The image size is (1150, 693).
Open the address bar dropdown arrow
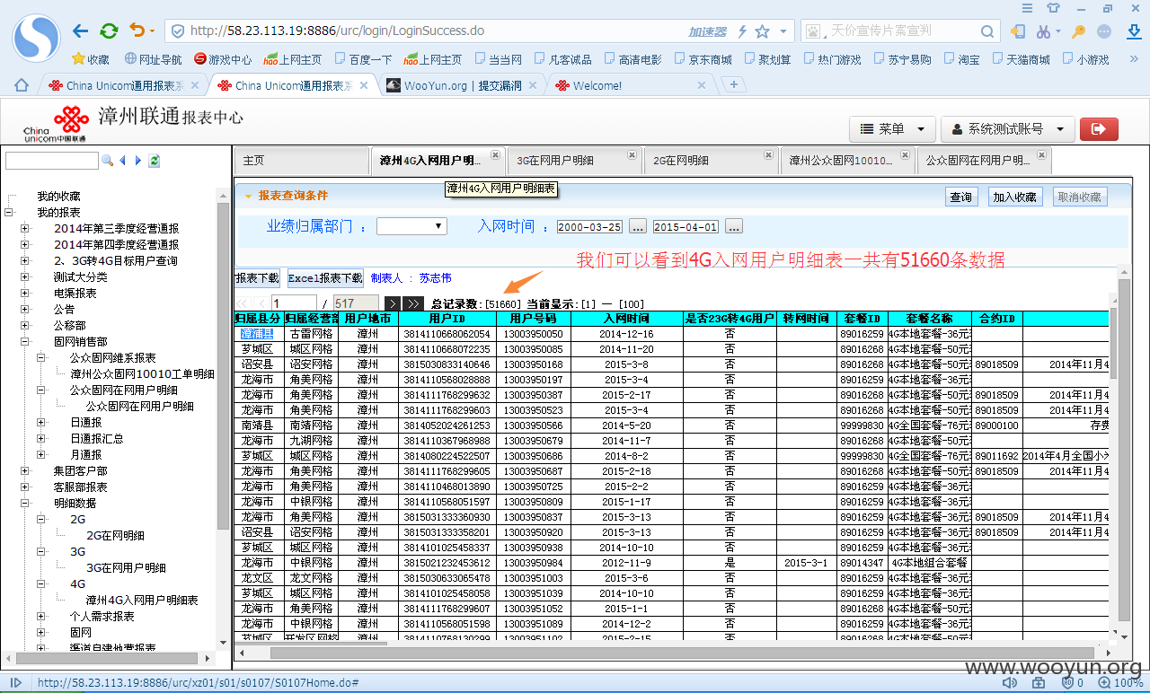pyautogui.click(x=783, y=31)
